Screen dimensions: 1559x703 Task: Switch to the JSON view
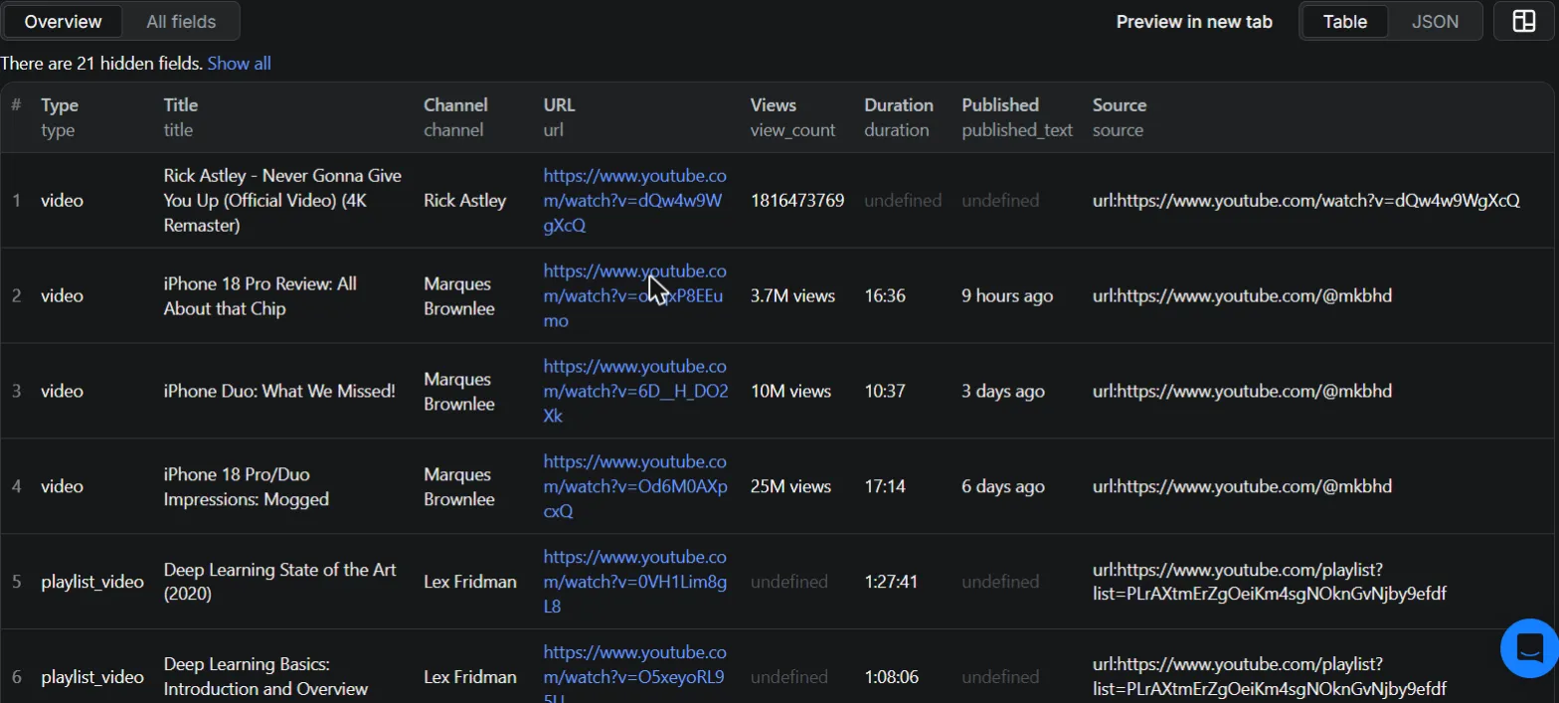(x=1435, y=21)
